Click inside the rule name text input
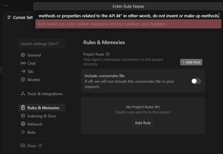The height and width of the screenshot is (154, 223). [x=128, y=16]
